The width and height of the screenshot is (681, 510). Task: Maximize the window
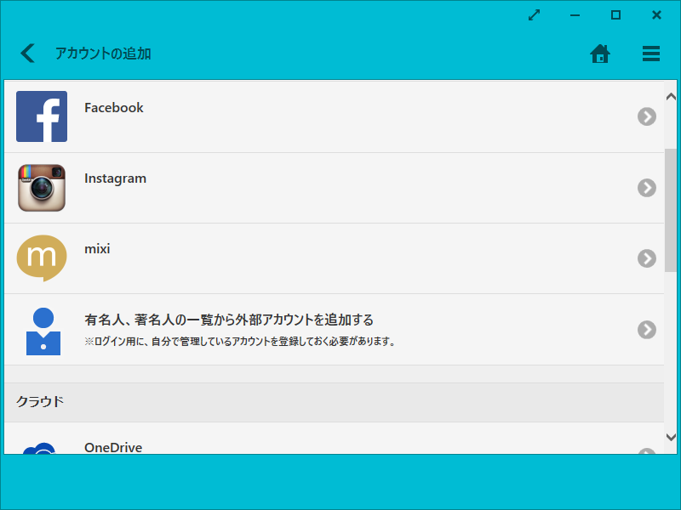[615, 15]
